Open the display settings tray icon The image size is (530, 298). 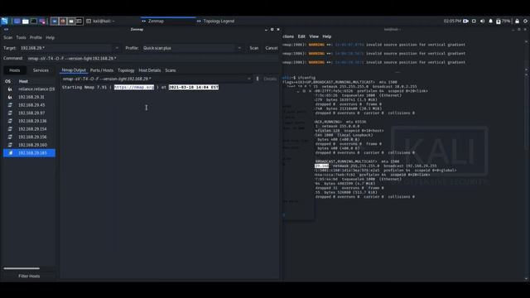tap(474, 21)
